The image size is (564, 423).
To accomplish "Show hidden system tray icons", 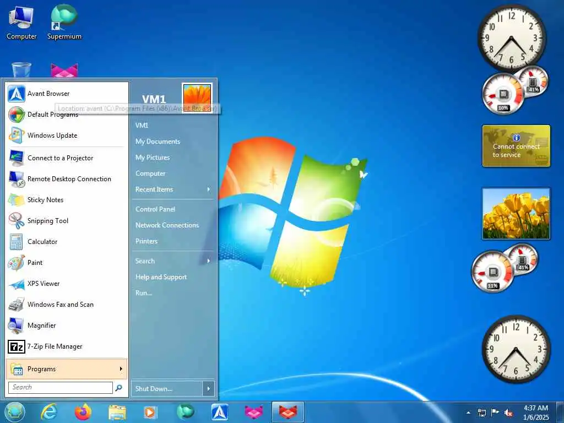I will pos(468,413).
